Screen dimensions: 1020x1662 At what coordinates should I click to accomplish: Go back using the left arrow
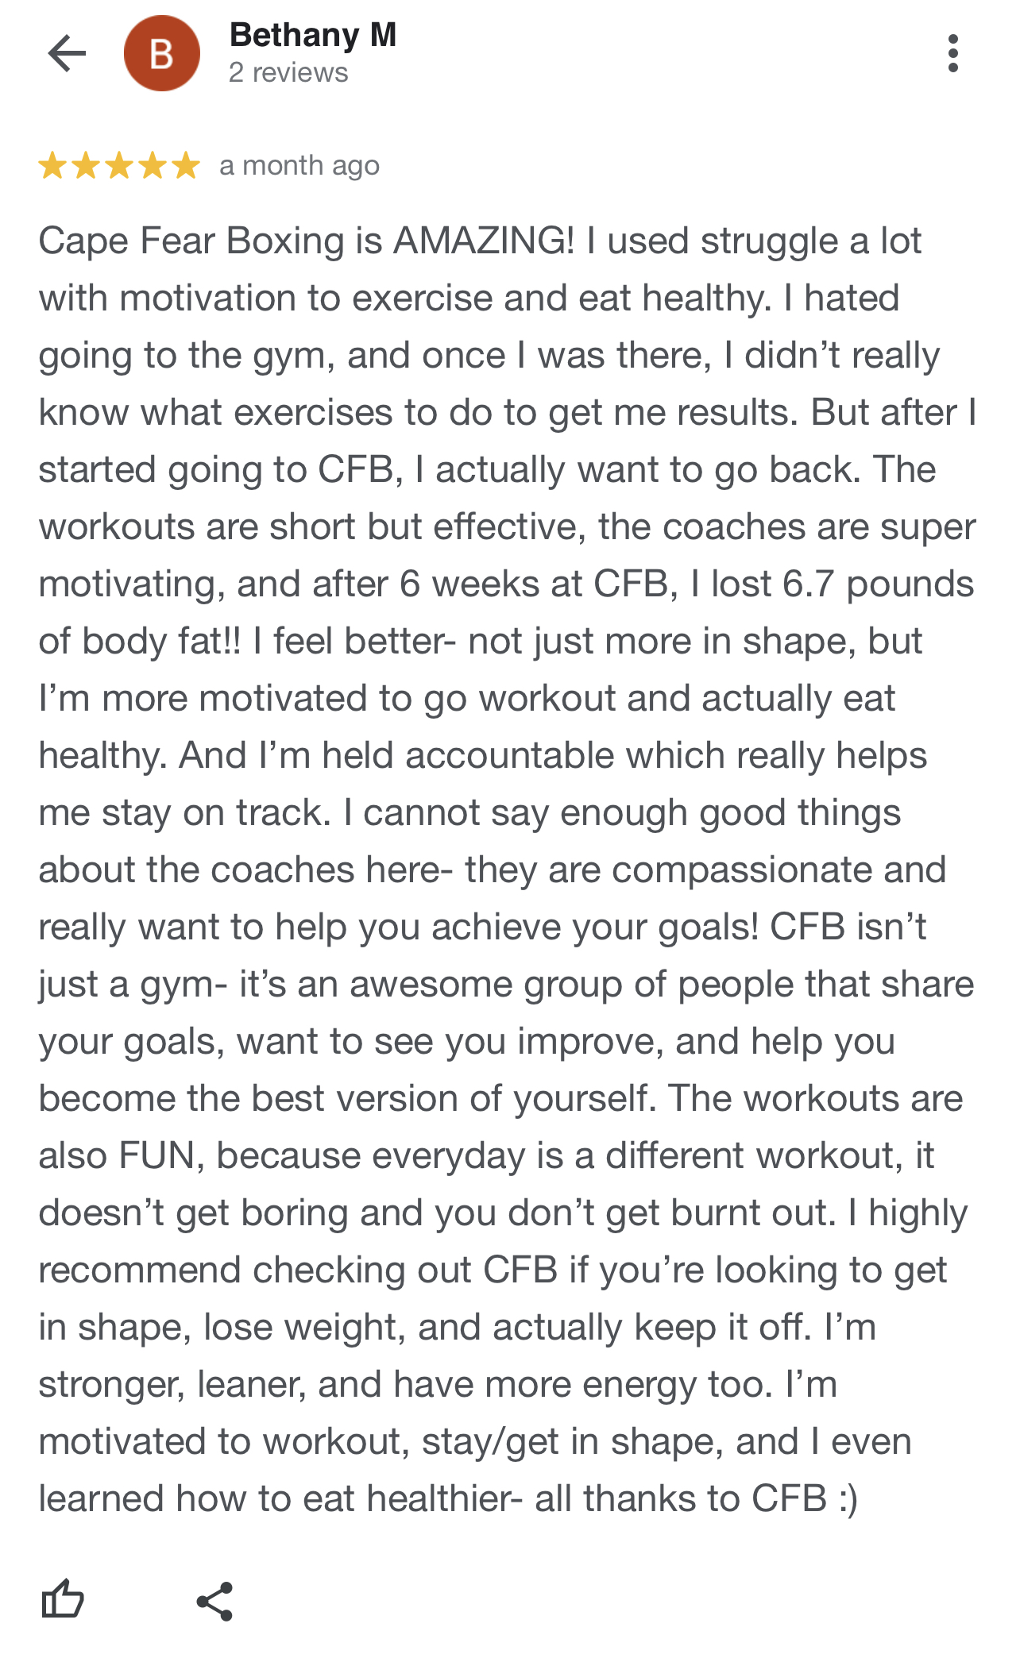[x=67, y=53]
